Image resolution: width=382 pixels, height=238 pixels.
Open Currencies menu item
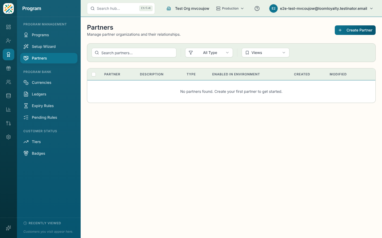(49, 83)
